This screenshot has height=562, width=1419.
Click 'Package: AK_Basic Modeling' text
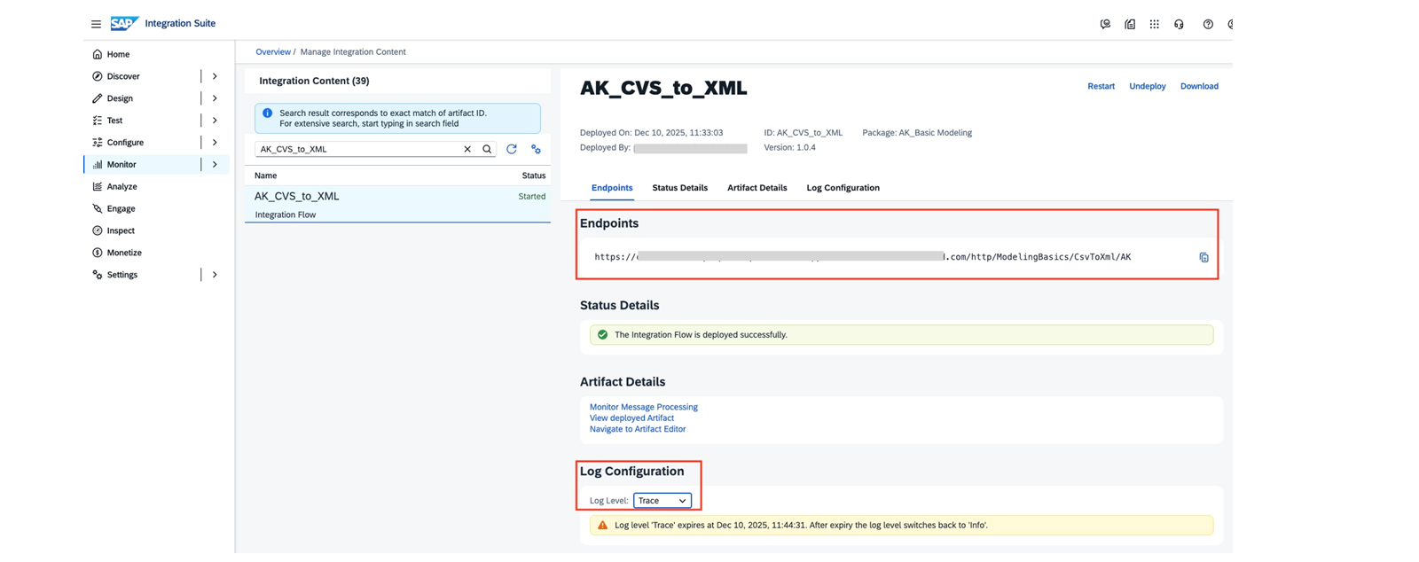[x=917, y=133]
